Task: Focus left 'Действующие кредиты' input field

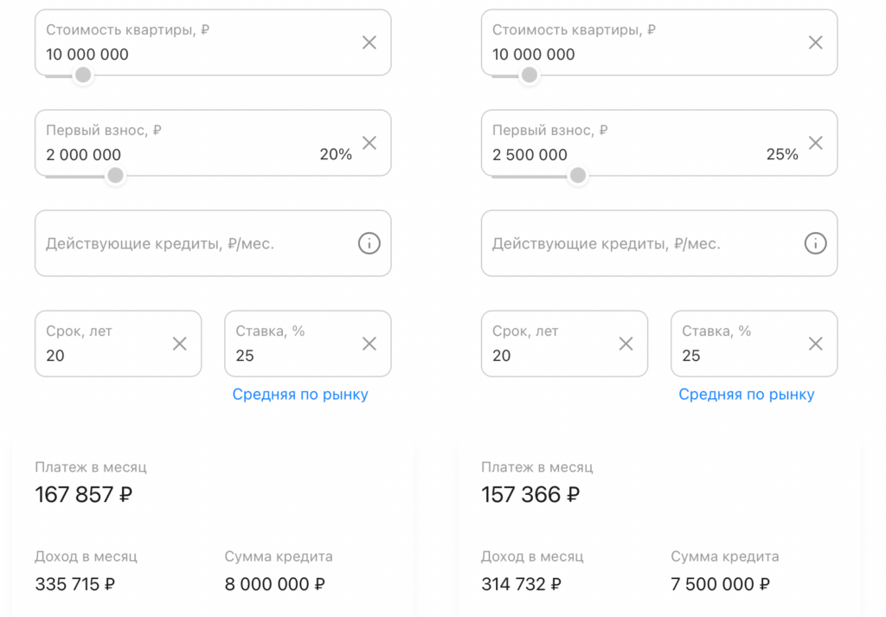Action: point(190,244)
